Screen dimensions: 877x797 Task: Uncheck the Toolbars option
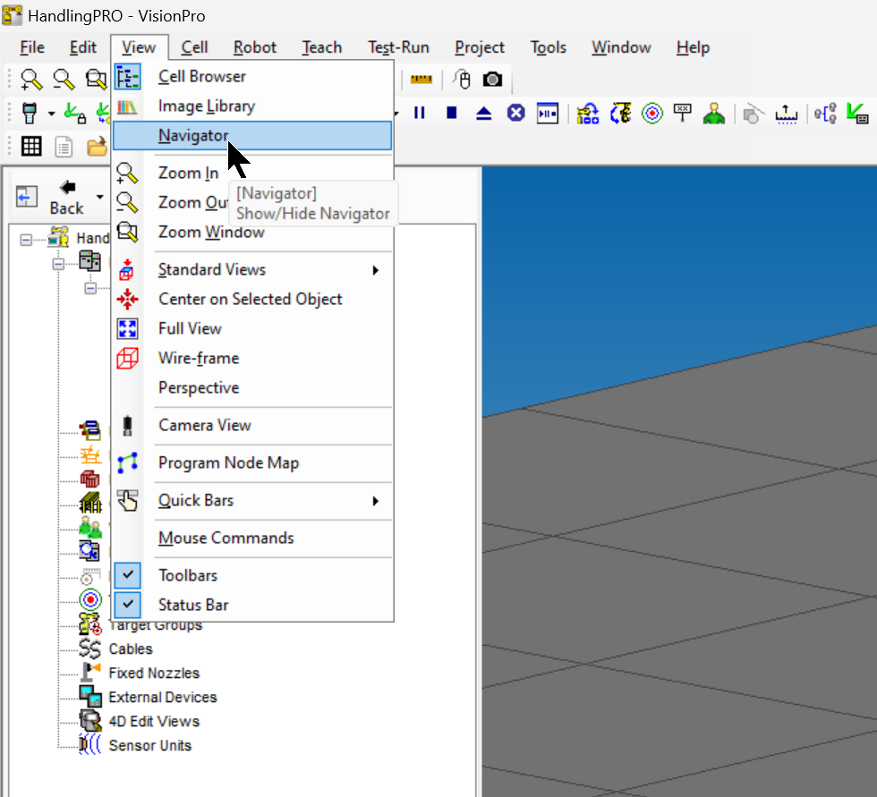click(x=252, y=576)
